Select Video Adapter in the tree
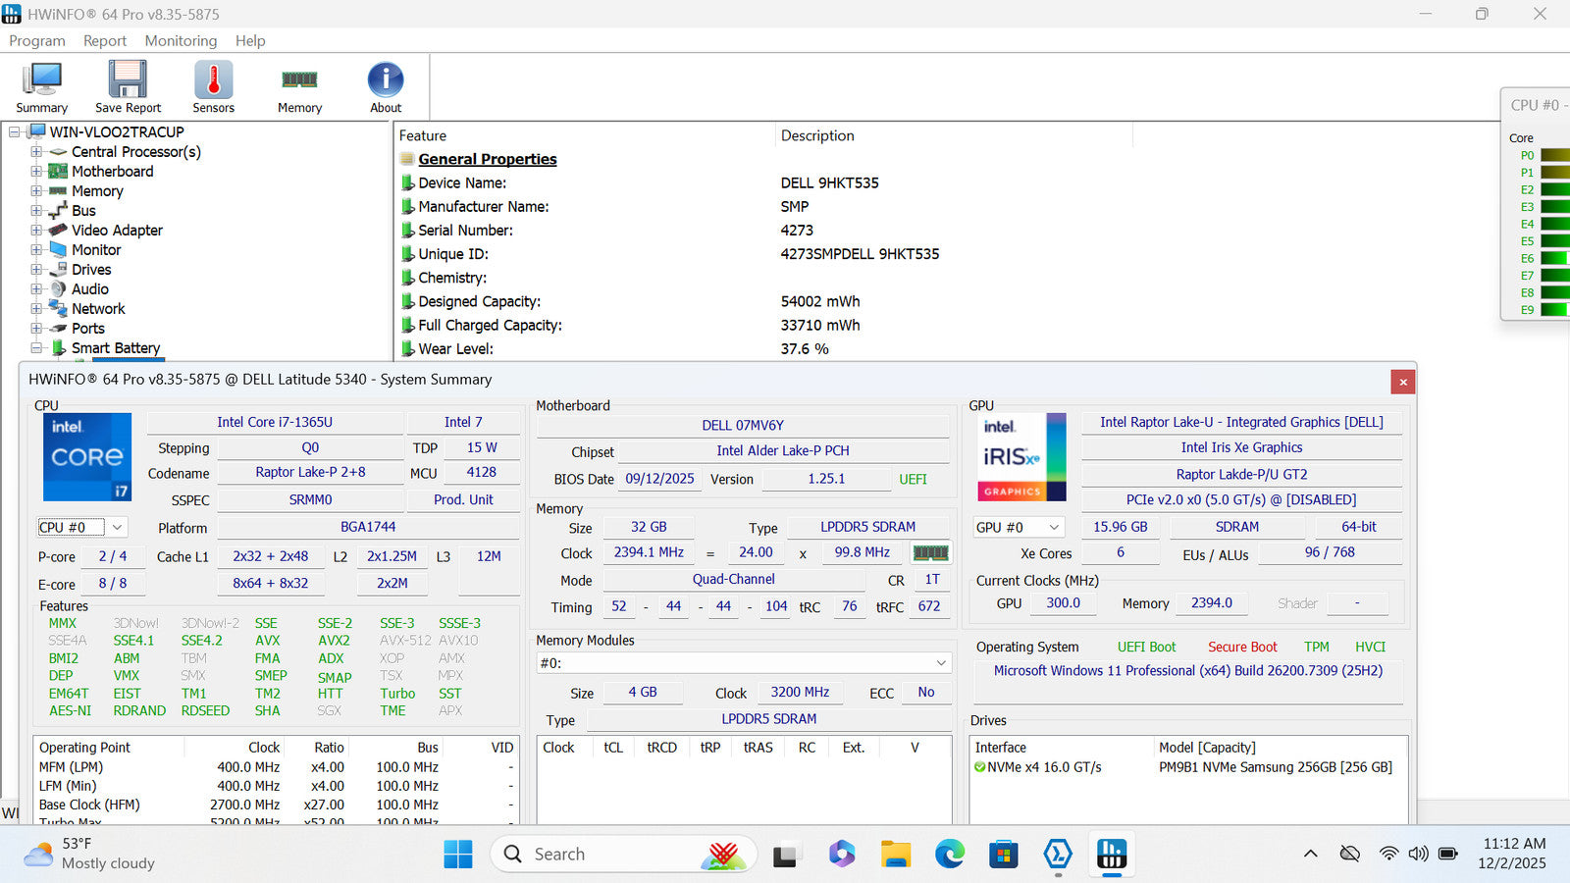 tap(117, 231)
